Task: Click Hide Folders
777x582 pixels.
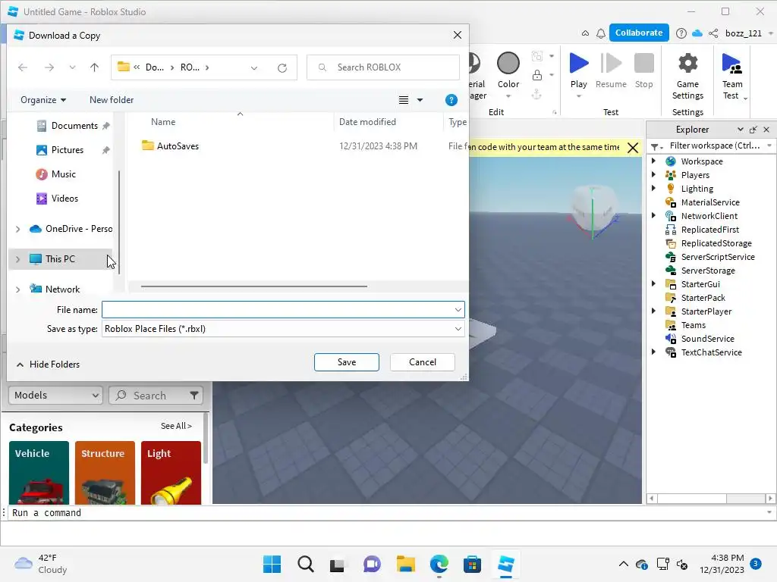Action: coord(48,365)
